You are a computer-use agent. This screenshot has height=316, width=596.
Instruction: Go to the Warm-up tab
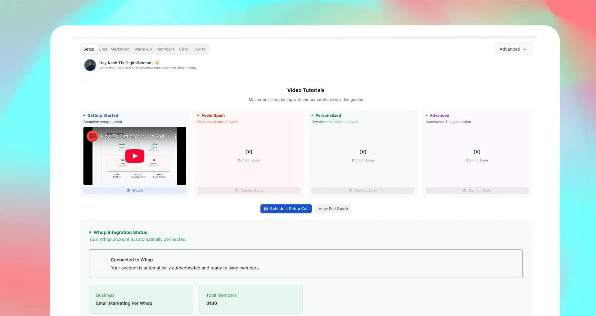coord(143,49)
